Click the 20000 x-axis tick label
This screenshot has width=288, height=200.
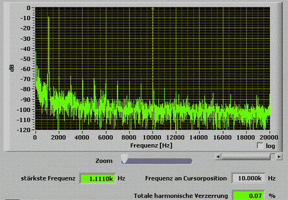click(x=269, y=137)
